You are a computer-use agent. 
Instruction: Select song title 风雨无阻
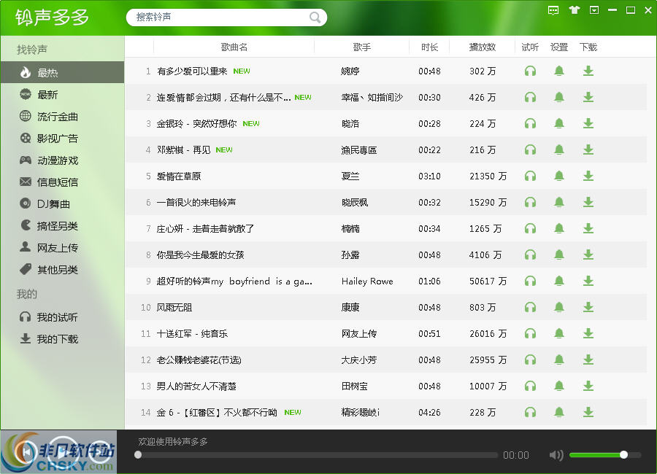coord(174,308)
